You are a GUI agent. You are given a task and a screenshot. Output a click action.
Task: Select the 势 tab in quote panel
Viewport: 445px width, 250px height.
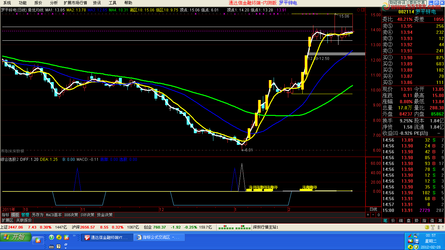[416, 221]
